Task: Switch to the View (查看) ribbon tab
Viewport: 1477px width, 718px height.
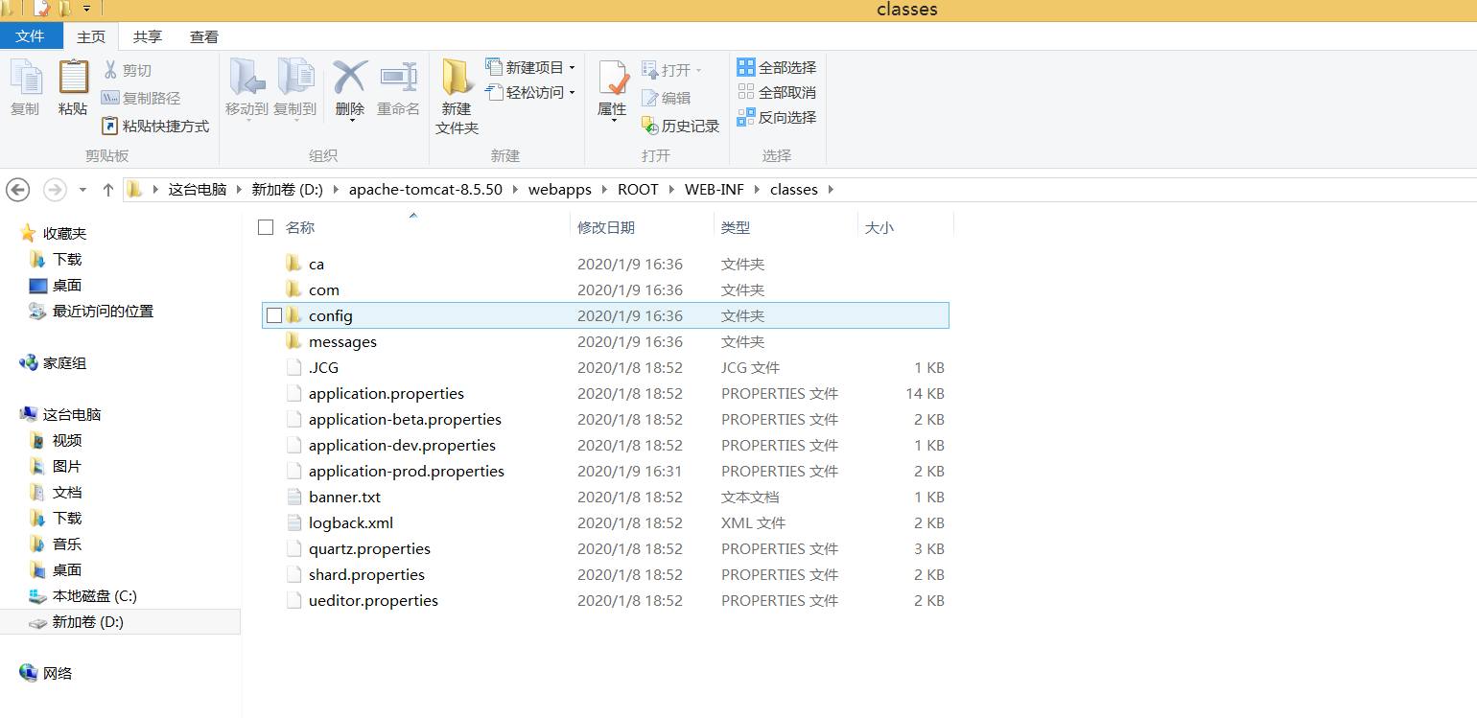Action: tap(204, 36)
